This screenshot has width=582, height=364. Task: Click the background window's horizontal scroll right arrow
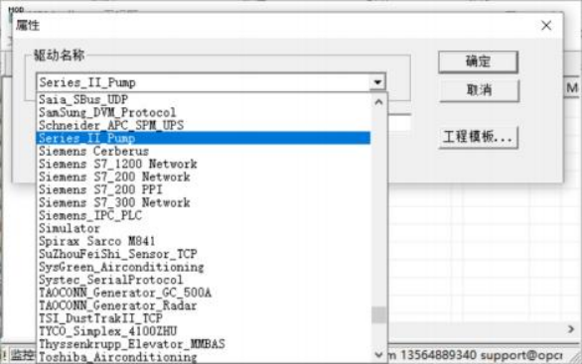pyautogui.click(x=571, y=329)
